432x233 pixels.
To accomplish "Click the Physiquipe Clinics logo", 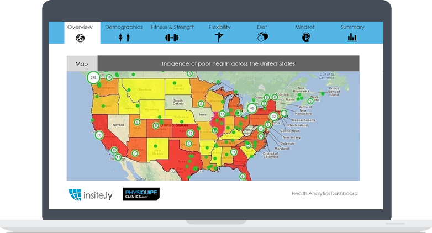I will click(x=141, y=194).
